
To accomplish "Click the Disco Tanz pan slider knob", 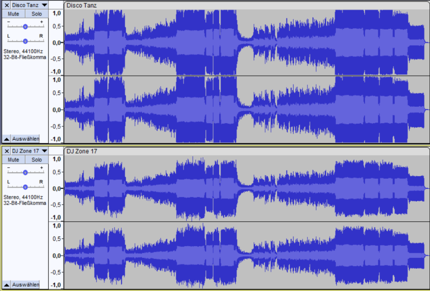I will (x=25, y=41).
